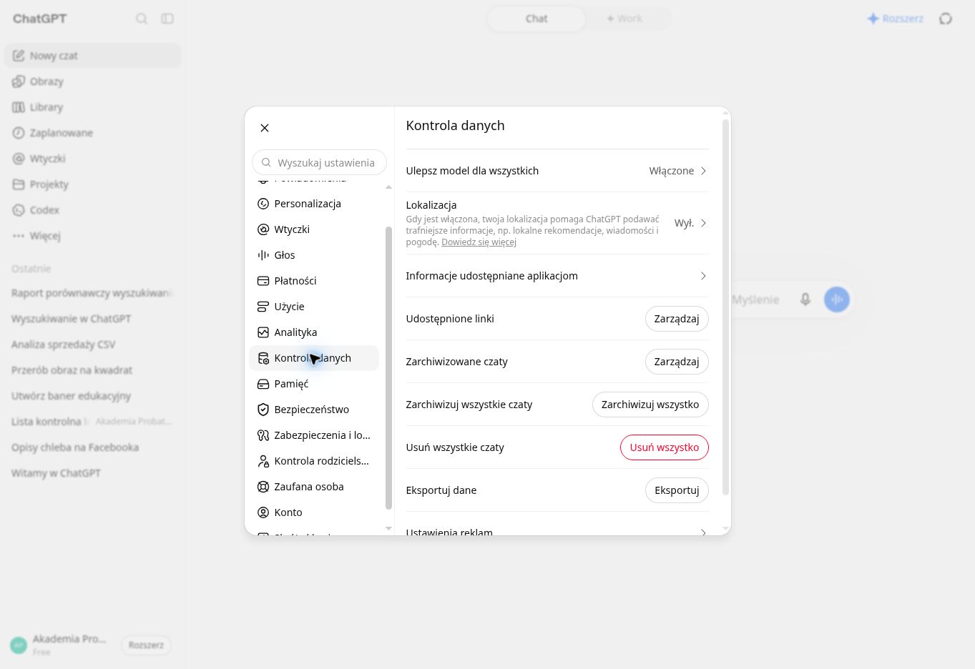Open the chat 'Przerób obraz na kwadrat'
The height and width of the screenshot is (669, 975).
pyautogui.click(x=93, y=370)
